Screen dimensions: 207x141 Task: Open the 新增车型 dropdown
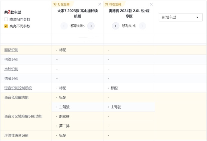181,17
